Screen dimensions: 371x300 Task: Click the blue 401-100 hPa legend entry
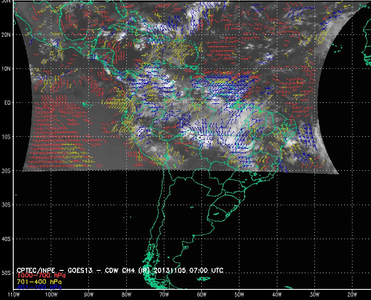pos(39,288)
